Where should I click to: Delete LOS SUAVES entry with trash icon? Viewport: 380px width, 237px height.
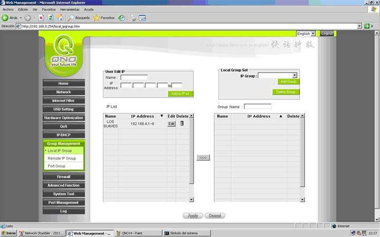tap(181, 123)
